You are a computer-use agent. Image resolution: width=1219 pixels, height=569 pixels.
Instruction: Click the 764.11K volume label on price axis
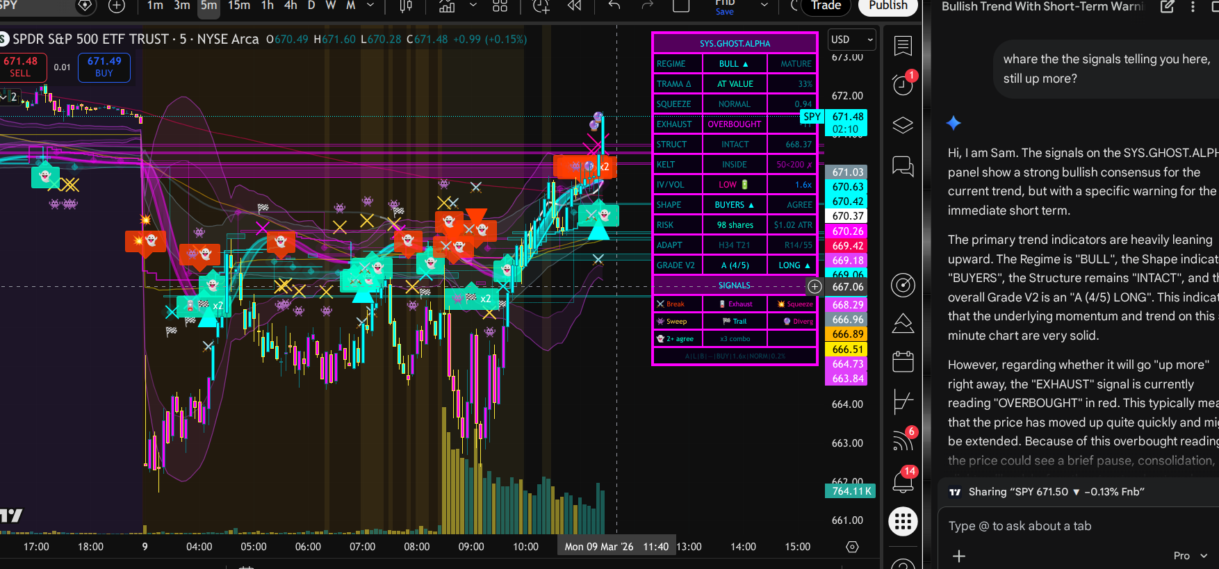coord(851,490)
